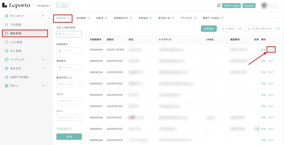Click the notification bell icon
The image size is (284, 145).
[219, 6]
